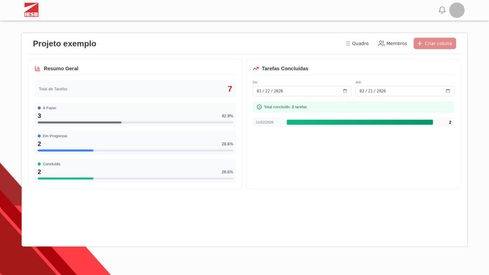Open the calendar picker for the Até date
489x275 pixels.
point(447,91)
